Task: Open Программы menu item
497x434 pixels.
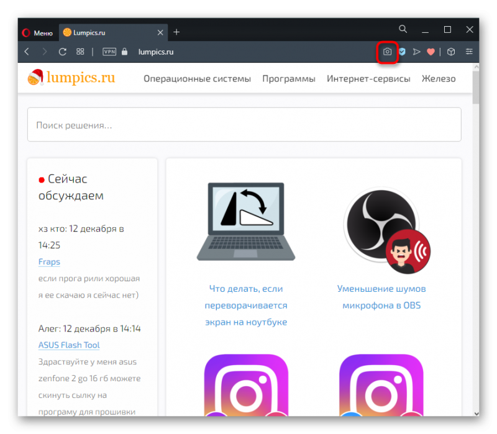Action: pyautogui.click(x=289, y=79)
